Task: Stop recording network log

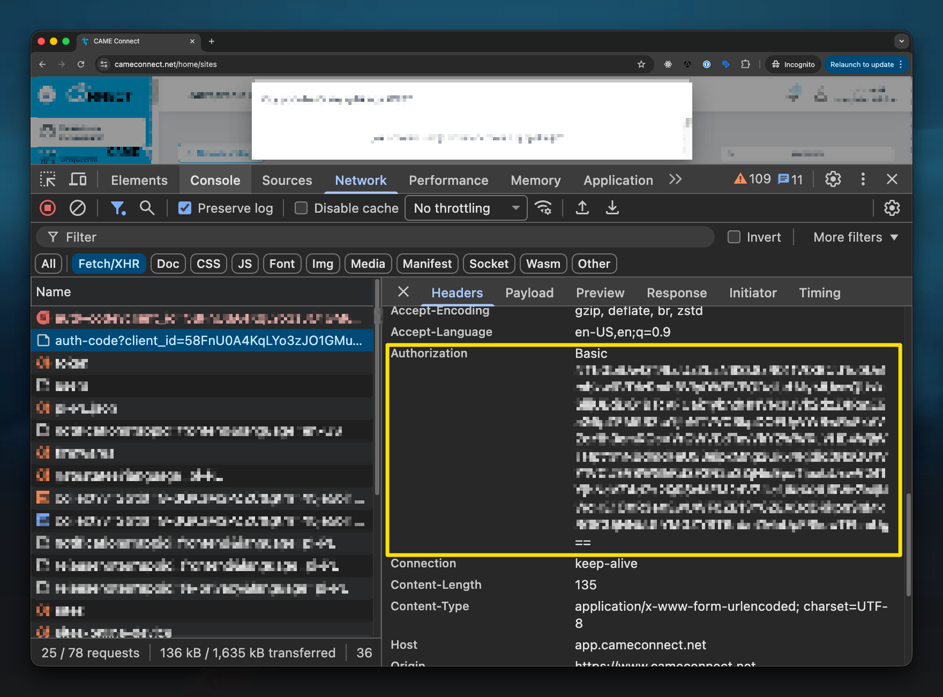Action: (48, 208)
